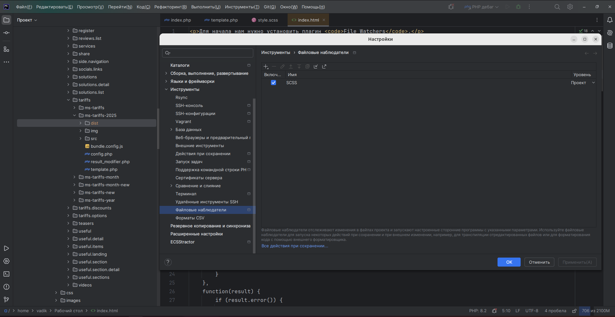Uncheck the SCSS file watcher checkbox

click(x=273, y=83)
